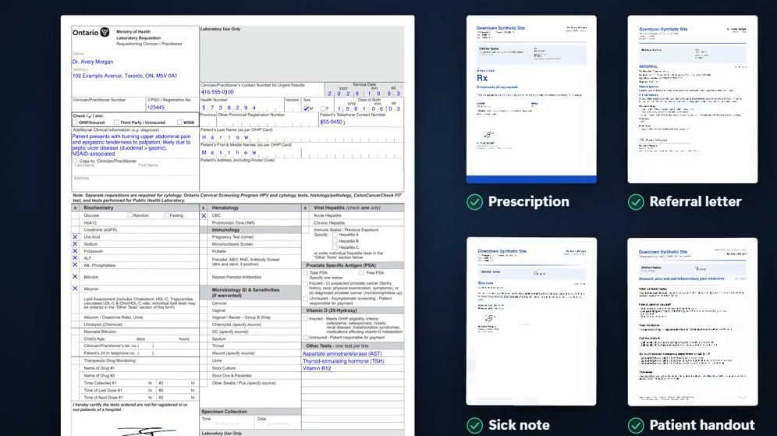
Task: Click the clinician name 'Dr. Avery Morgan'
Action: 93,62
